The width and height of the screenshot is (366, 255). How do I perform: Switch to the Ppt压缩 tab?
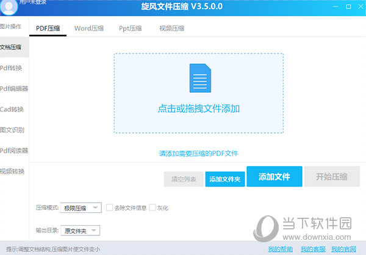point(131,29)
